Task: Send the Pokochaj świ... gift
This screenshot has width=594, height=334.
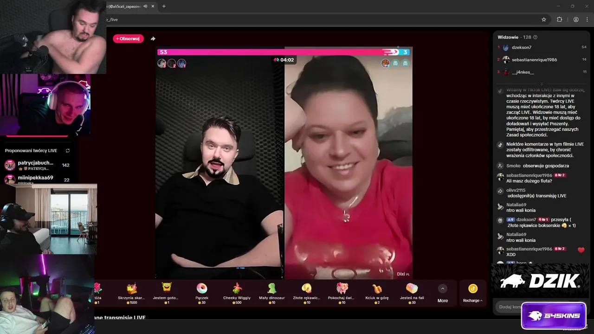Action: [x=342, y=293]
